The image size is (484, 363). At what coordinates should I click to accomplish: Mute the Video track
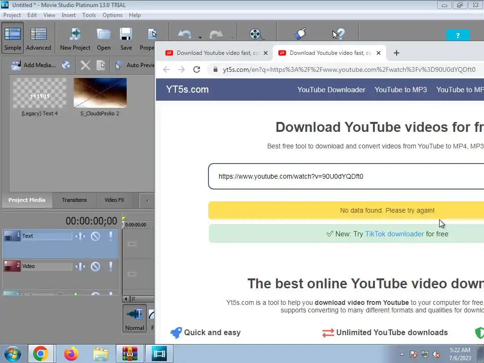pyautogui.click(x=95, y=267)
